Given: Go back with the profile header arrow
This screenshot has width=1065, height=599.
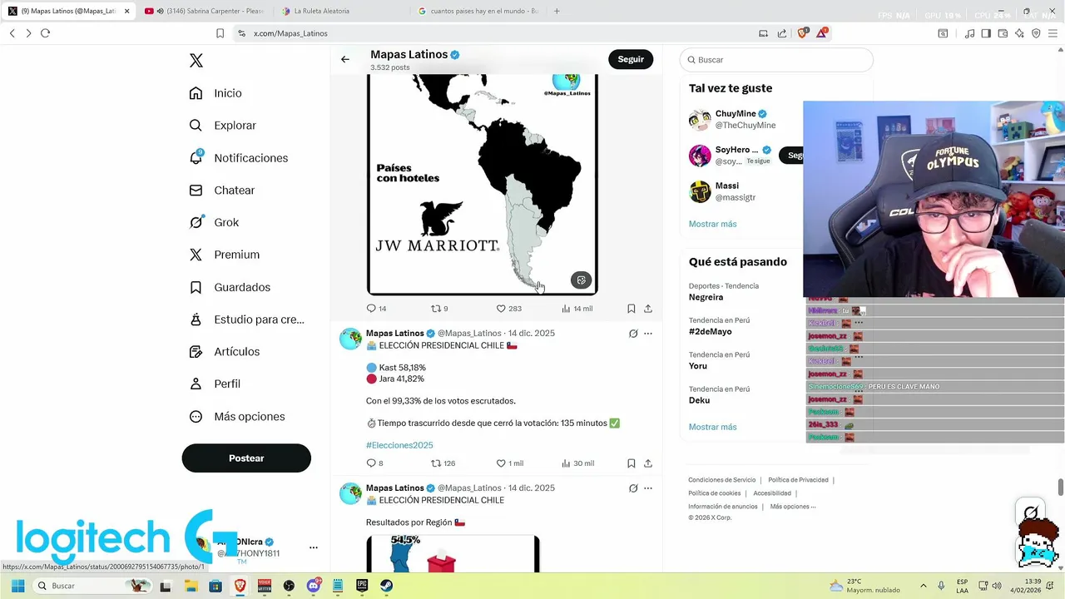Looking at the screenshot, I should 345,60.
